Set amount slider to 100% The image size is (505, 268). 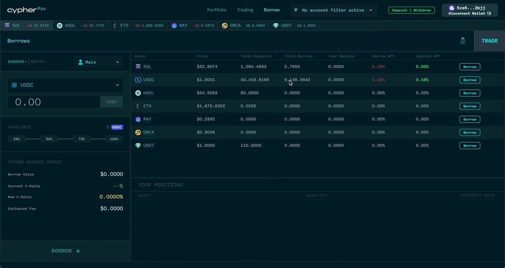coord(114,139)
